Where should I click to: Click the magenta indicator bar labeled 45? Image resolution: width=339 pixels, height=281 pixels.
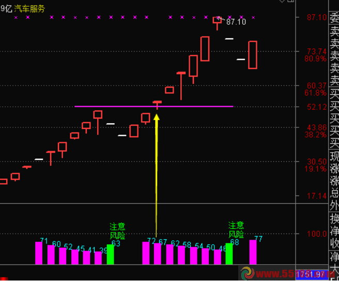[75, 257]
